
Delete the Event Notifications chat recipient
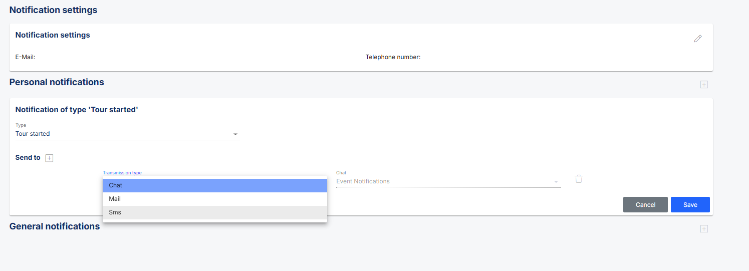click(579, 179)
